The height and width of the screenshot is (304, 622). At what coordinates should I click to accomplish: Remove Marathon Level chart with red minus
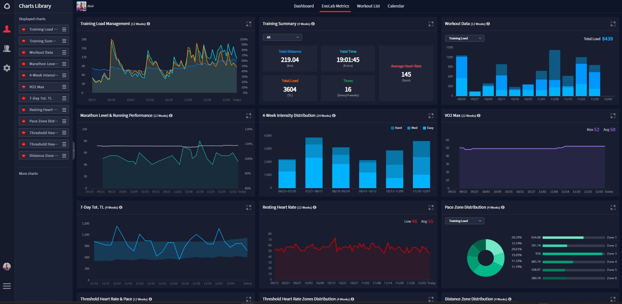click(x=23, y=64)
